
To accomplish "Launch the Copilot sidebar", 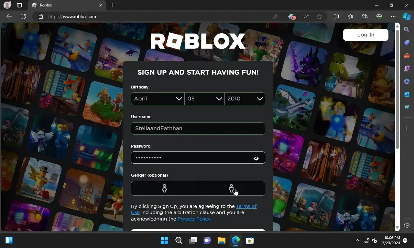I will tap(407, 16).
